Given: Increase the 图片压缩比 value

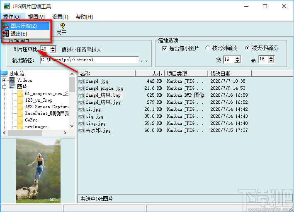Looking at the screenshot, I should (x=53, y=48).
